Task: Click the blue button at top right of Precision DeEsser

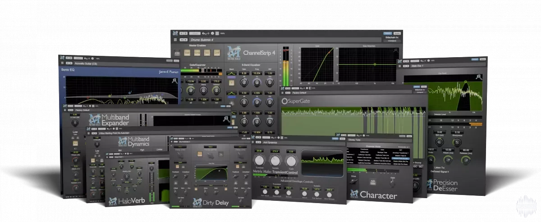Action: [474, 59]
